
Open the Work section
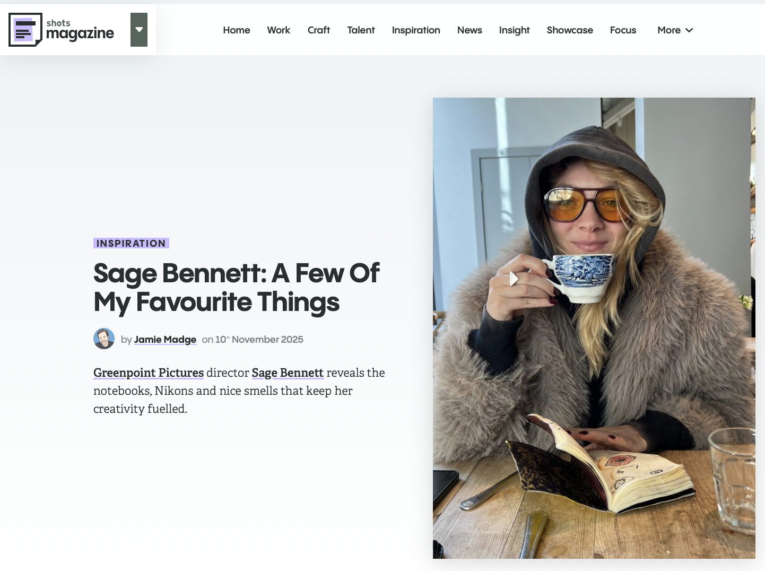tap(279, 30)
